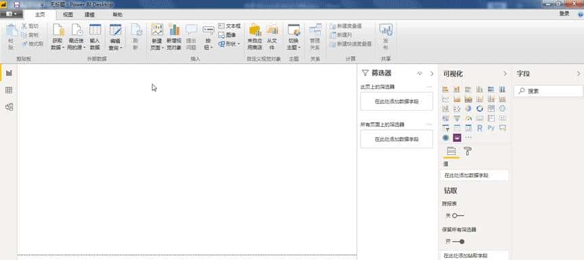Viewport: 584px width, 260px height.
Task: Click the drillthrough field well at bottom
Action: point(474,255)
